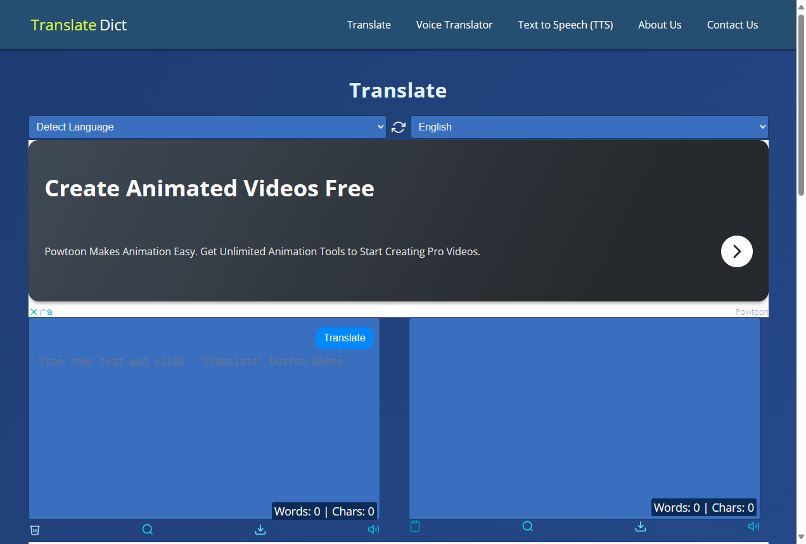Dismiss the ad with the X button

tap(34, 312)
